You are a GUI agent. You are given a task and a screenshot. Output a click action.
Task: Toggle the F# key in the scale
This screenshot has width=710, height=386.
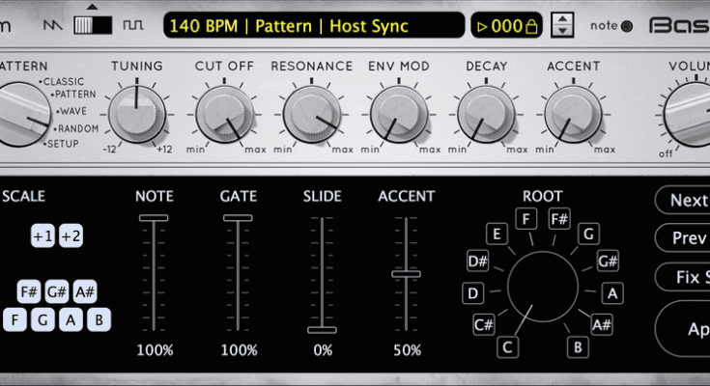(29, 292)
